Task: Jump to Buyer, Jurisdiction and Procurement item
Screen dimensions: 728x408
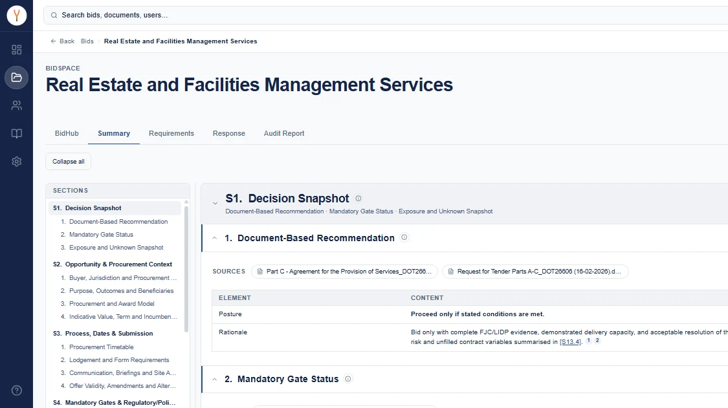Action: [x=123, y=277]
